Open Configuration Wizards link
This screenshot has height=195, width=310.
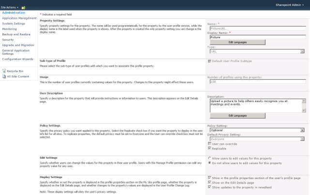17,59
